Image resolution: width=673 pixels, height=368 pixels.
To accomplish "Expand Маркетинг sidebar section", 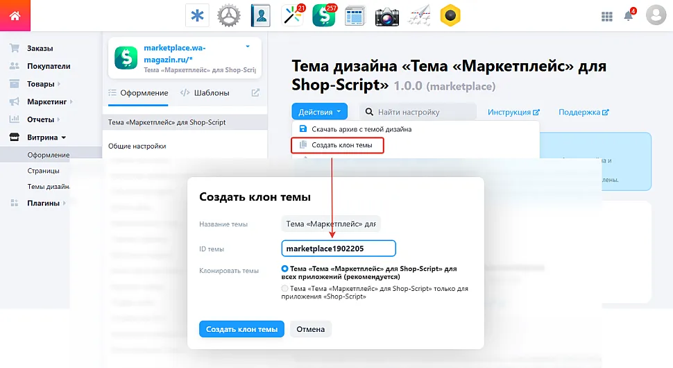I will click(x=46, y=102).
